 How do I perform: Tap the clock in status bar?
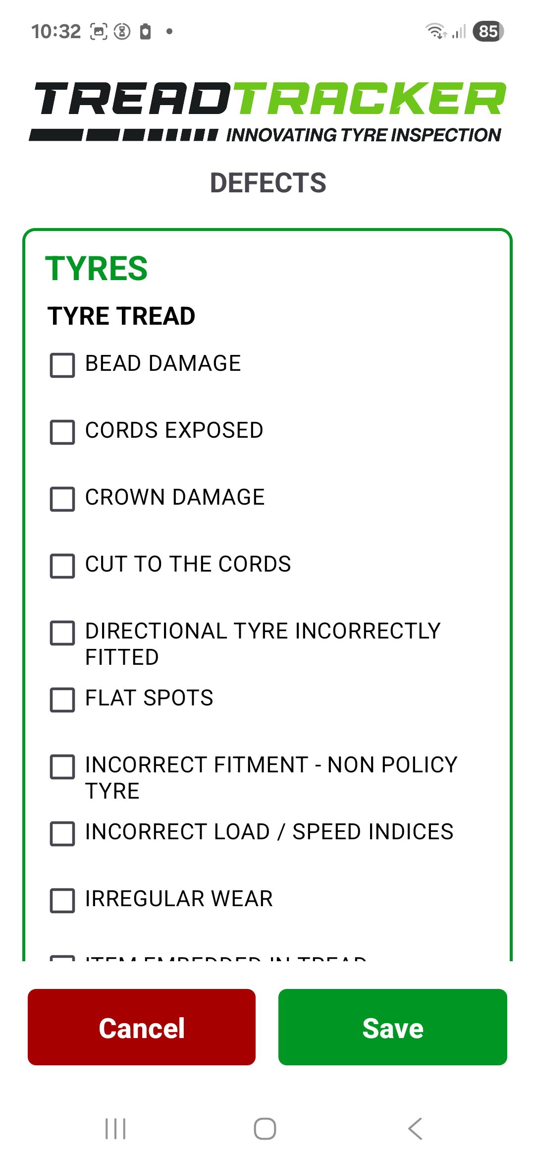55,31
